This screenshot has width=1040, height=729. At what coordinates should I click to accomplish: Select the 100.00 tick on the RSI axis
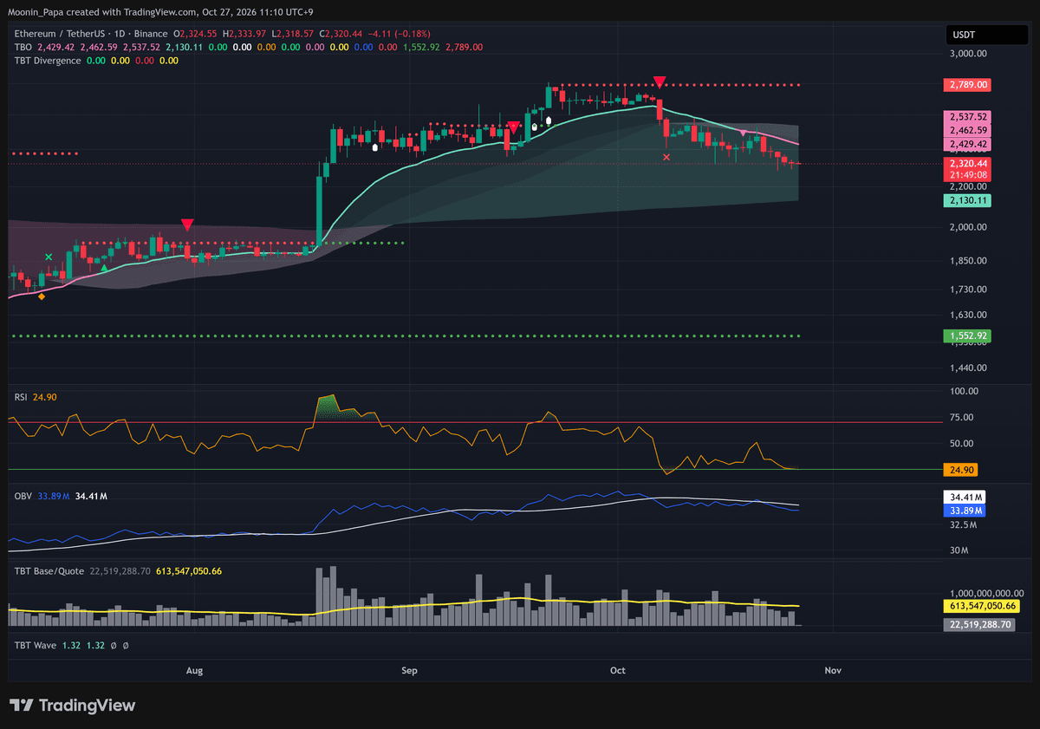tap(965, 392)
